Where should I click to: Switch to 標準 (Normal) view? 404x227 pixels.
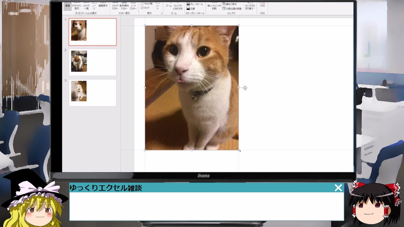click(x=67, y=5)
